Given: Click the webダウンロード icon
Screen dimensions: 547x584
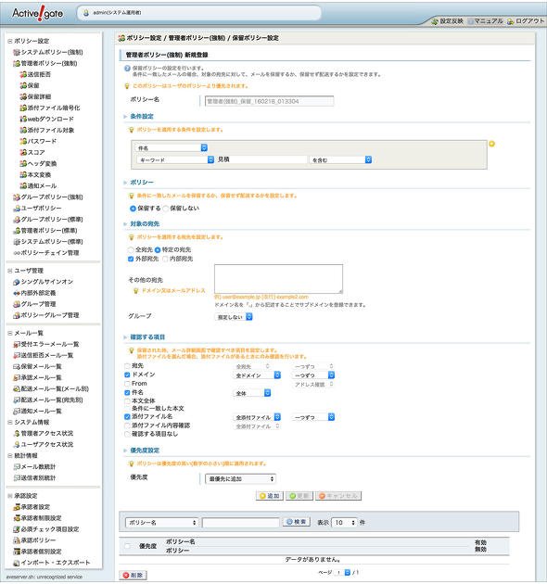Looking at the screenshot, I should (x=23, y=120).
